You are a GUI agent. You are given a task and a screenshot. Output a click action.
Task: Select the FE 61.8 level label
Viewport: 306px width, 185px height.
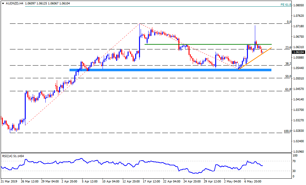(x=286, y=5)
